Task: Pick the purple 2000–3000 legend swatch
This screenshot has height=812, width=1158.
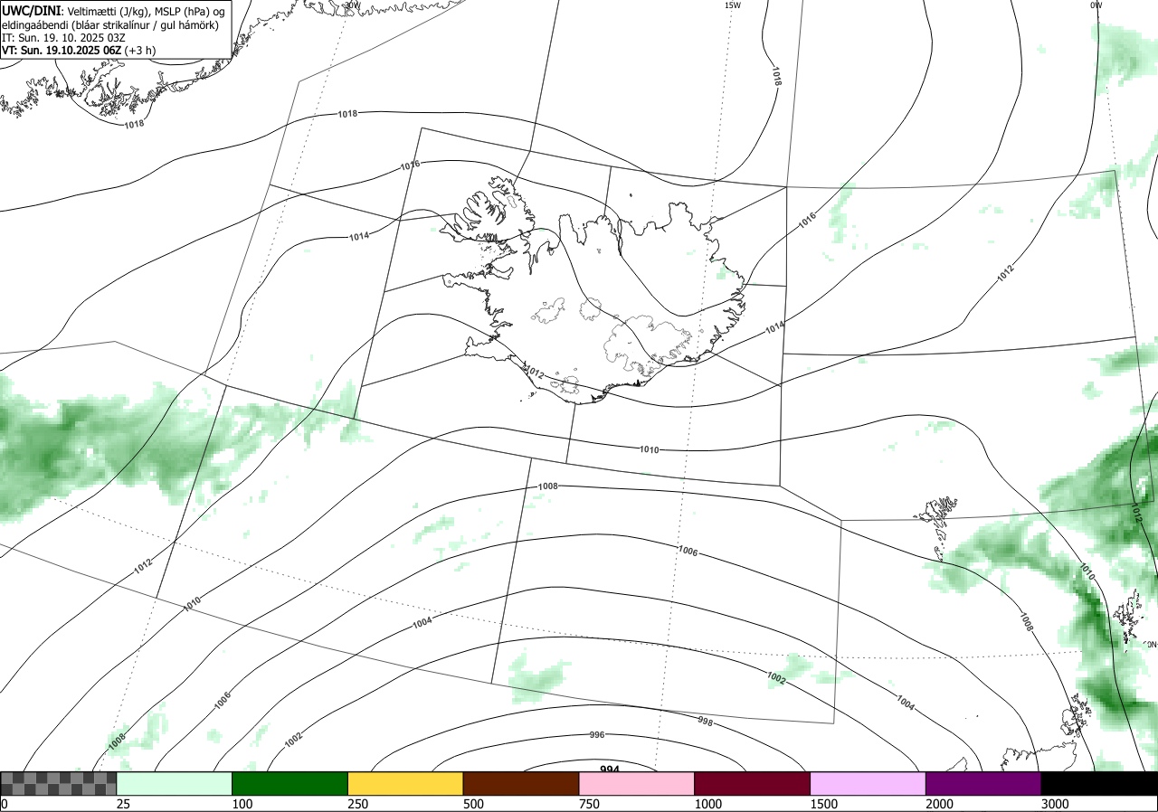Action: click(x=983, y=783)
